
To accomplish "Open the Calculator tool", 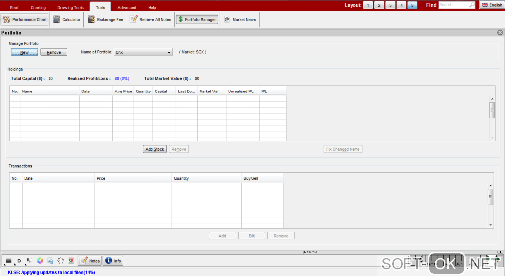I will pyautogui.click(x=67, y=20).
